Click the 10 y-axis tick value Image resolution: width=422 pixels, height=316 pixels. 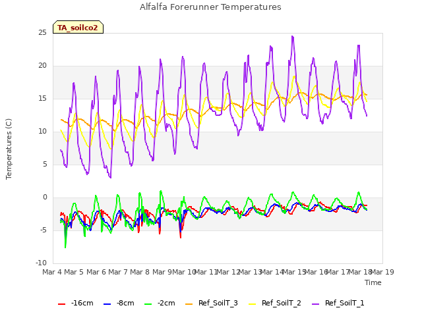click(x=42, y=132)
